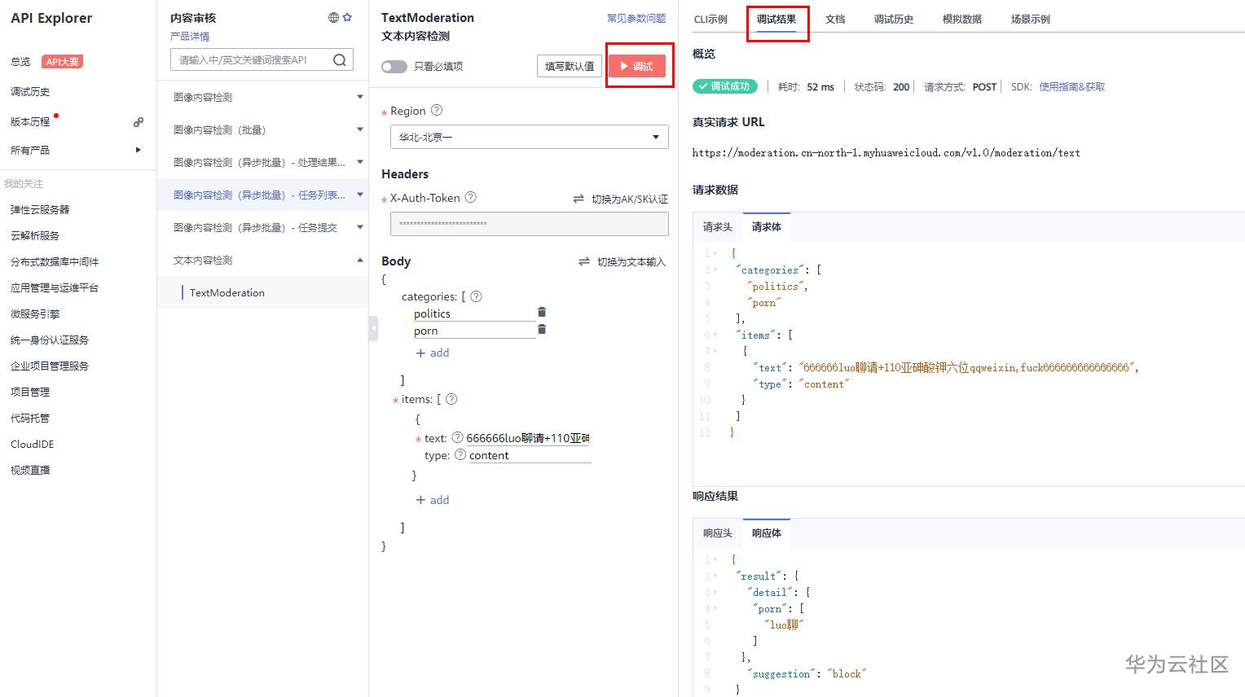Open 弹性云服务器 in the sidebar
This screenshot has width=1245, height=697.
coord(40,209)
